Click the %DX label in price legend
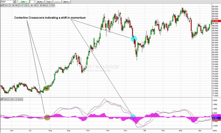The image size is (221, 133). 7,5
